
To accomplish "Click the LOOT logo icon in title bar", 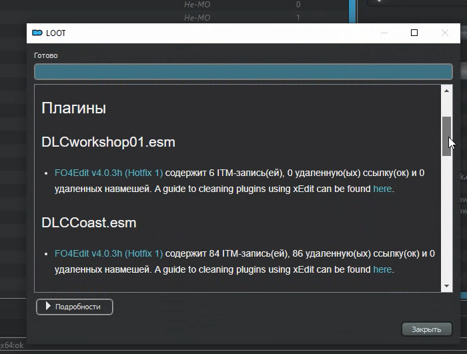I will (x=37, y=33).
